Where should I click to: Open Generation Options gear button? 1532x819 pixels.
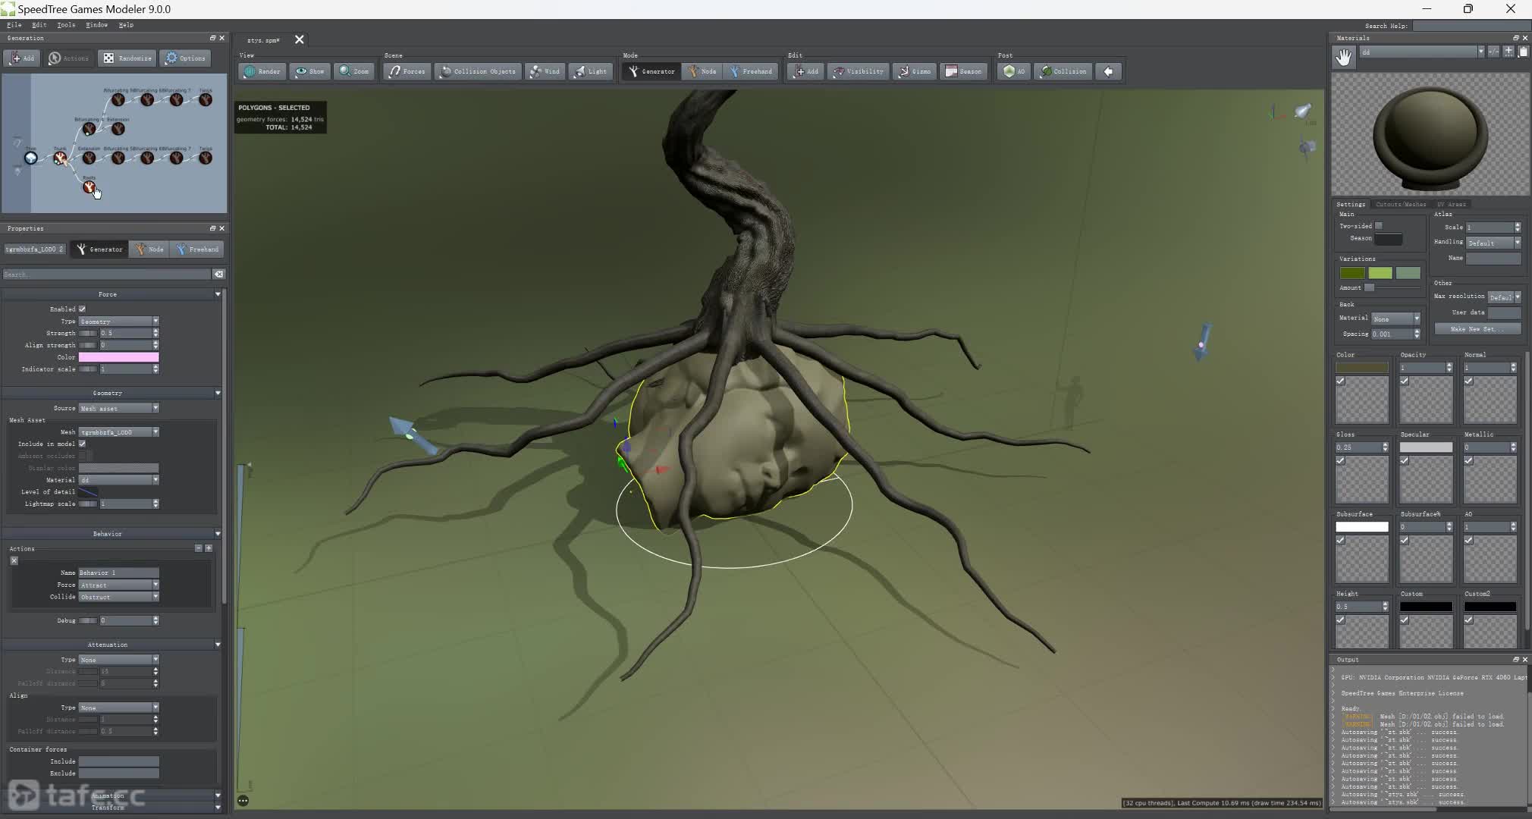[x=186, y=58]
